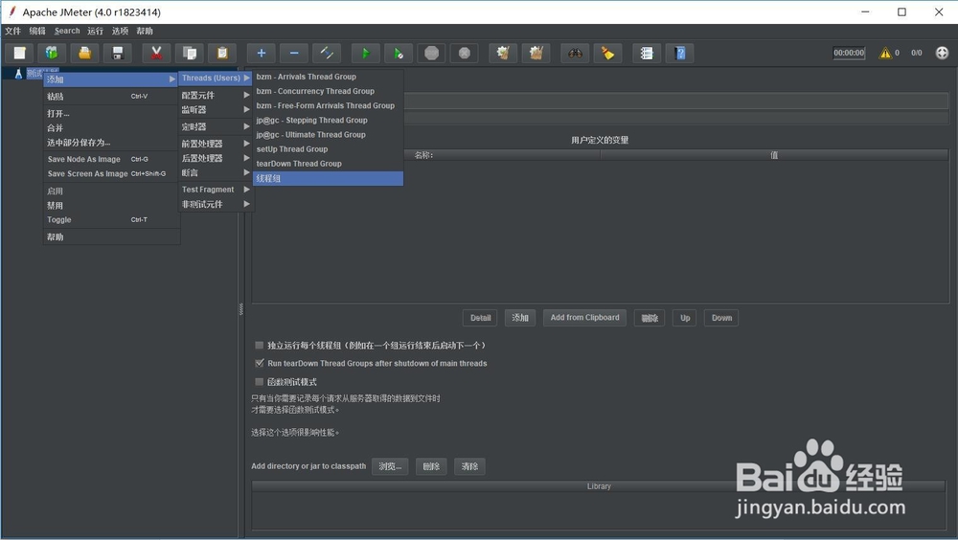Click the Shutdown test icon
This screenshot has width=958, height=540.
[x=465, y=54]
